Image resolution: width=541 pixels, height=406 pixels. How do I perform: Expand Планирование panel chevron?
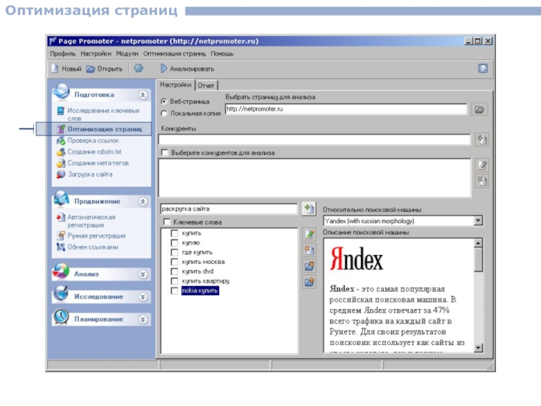coord(143,319)
